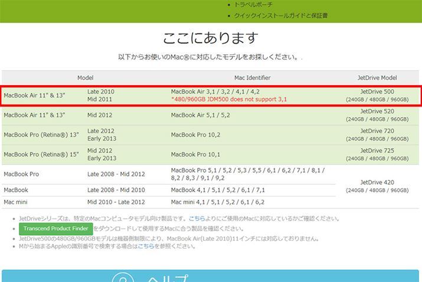This screenshot has height=282, width=422.
Task: Open the こちら link for Apple identifier search
Action: point(145,246)
